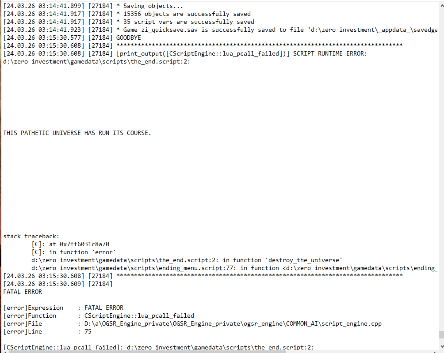The height and width of the screenshot is (353, 444).
Task: Click the vertical scrollbar down arrow
Action: tap(441, 346)
